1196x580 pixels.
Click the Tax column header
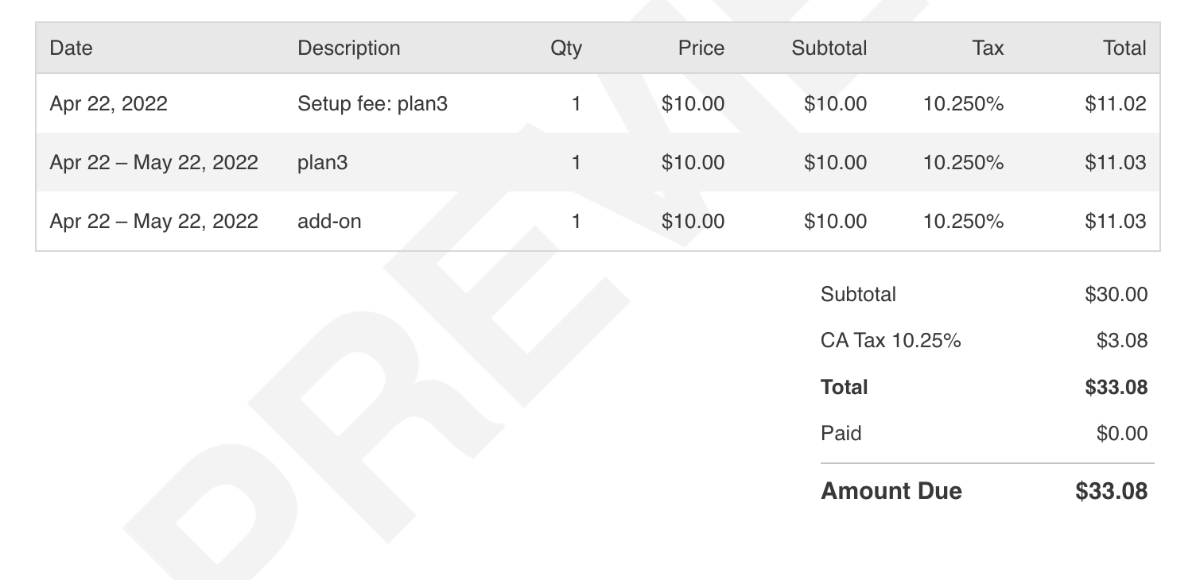pyautogui.click(x=988, y=48)
